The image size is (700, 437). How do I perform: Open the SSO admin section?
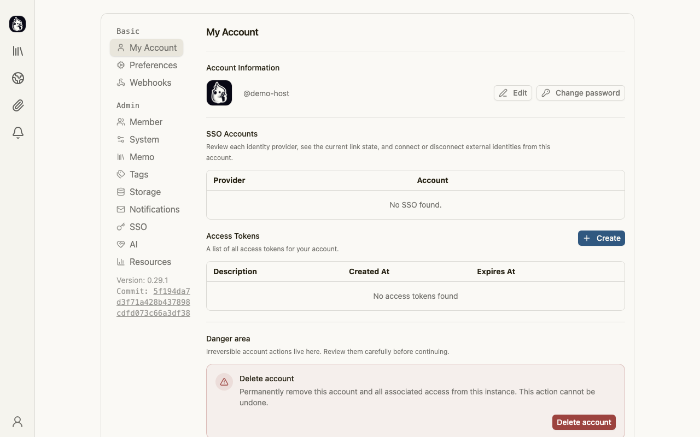coord(131,227)
